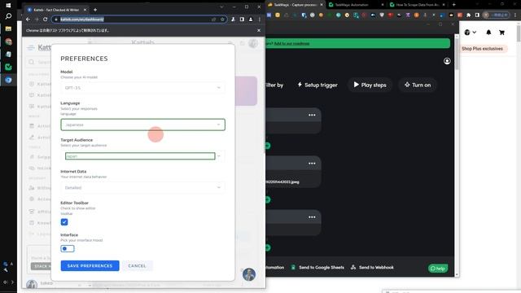Open the first step card's three-dot menu

coord(312,115)
